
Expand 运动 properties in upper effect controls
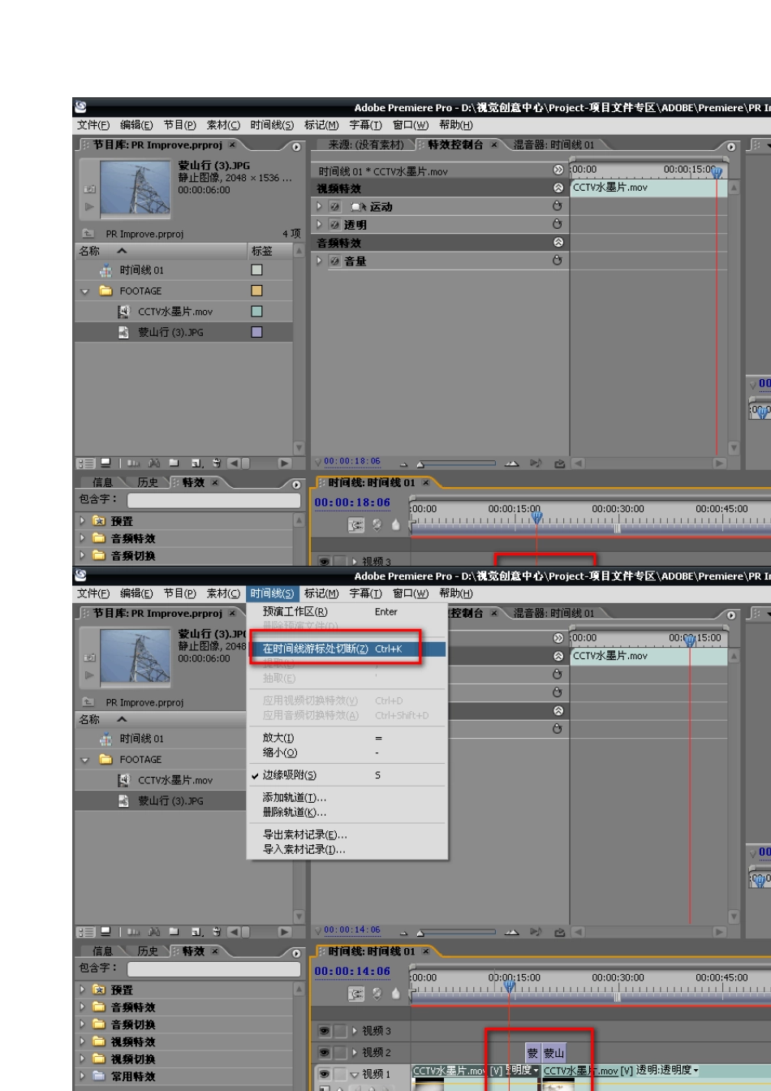coord(320,207)
